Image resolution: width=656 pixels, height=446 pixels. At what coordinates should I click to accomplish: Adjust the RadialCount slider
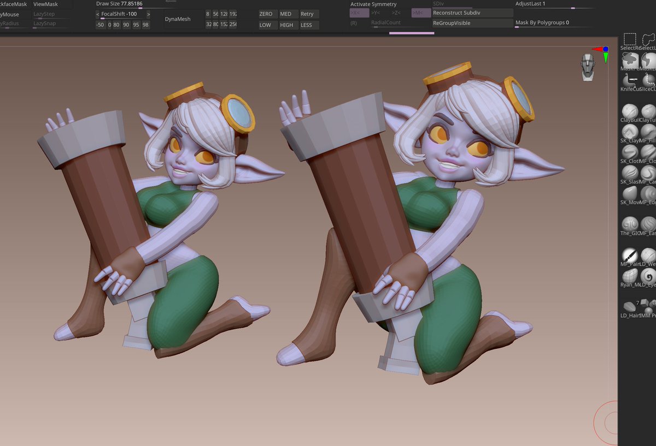click(x=392, y=23)
